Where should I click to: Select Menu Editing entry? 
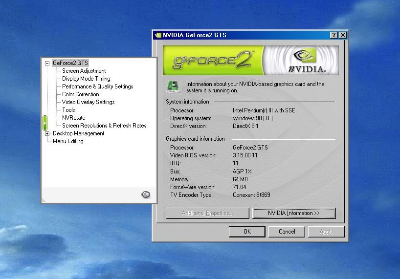68,141
